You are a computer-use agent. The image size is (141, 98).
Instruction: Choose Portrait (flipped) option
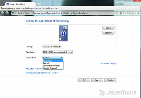click(53, 68)
